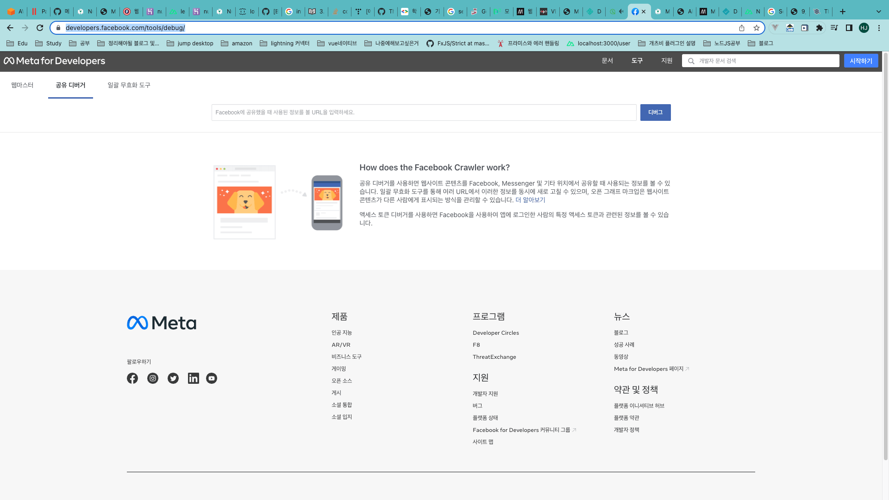Viewport: 889px width, 500px height.
Task: Open the localhost:3000/user bookmark
Action: click(x=598, y=44)
